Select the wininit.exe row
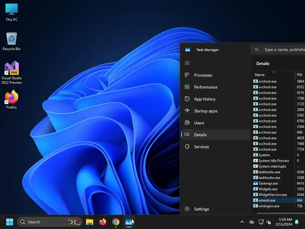This screenshot has width=305, height=229. coord(278,200)
